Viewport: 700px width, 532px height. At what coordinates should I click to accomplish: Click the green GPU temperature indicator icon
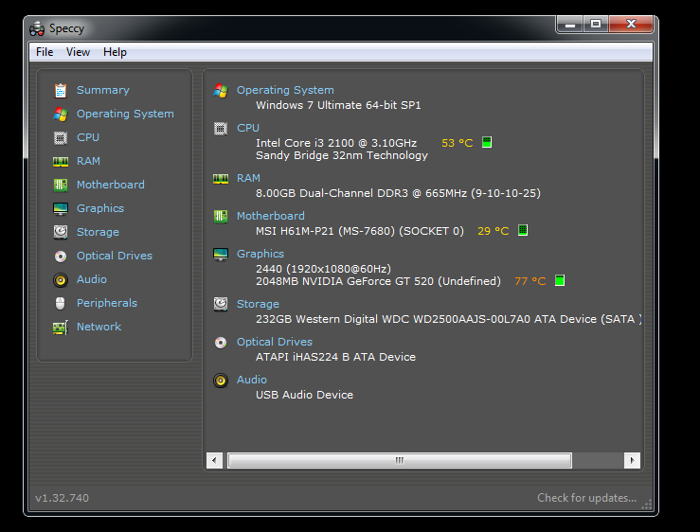[560, 280]
